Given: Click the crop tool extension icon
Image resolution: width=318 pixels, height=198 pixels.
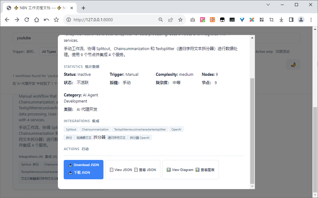Looking at the screenshot, I should click(271, 20).
